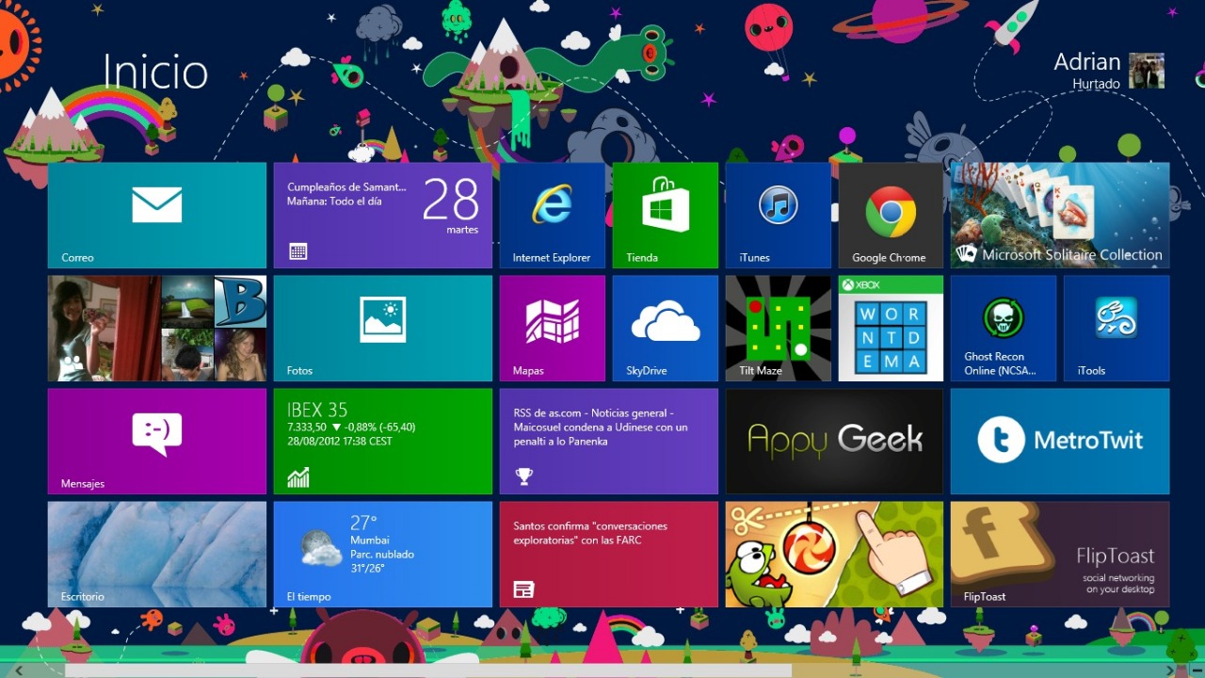
Task: Click the horizontal scrollbar thumb
Action: point(428,670)
